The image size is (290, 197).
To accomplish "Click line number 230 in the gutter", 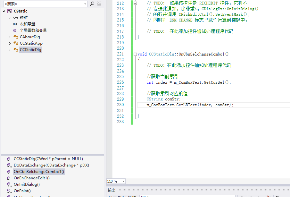I will (120, 105).
